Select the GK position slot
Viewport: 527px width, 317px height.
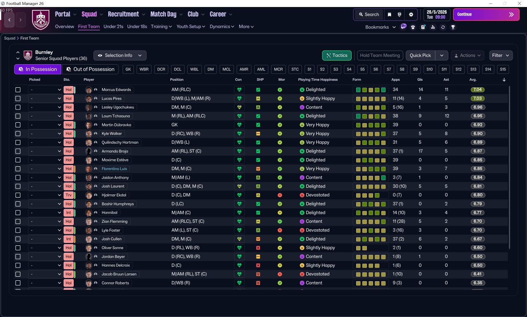128,69
